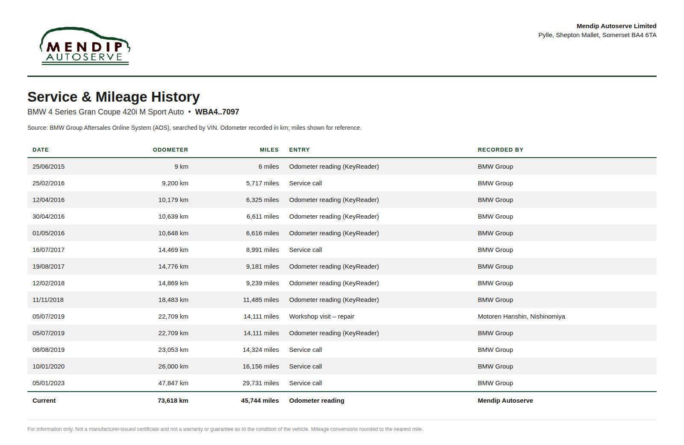Click the 29,731 miles value
684x445 pixels.
261,383
